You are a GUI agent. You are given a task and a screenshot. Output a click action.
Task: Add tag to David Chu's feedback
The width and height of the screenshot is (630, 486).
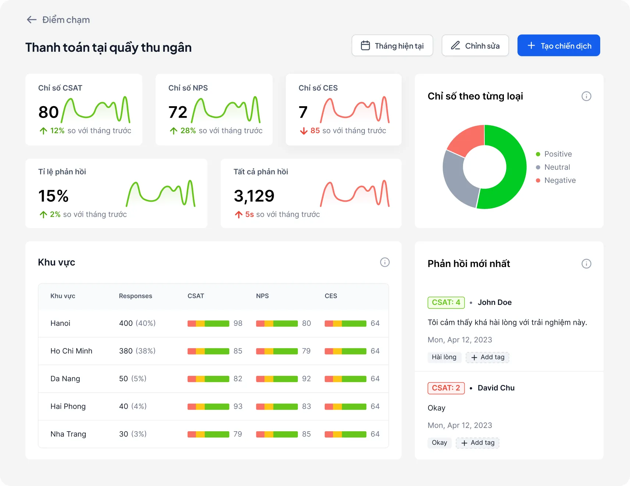477,443
